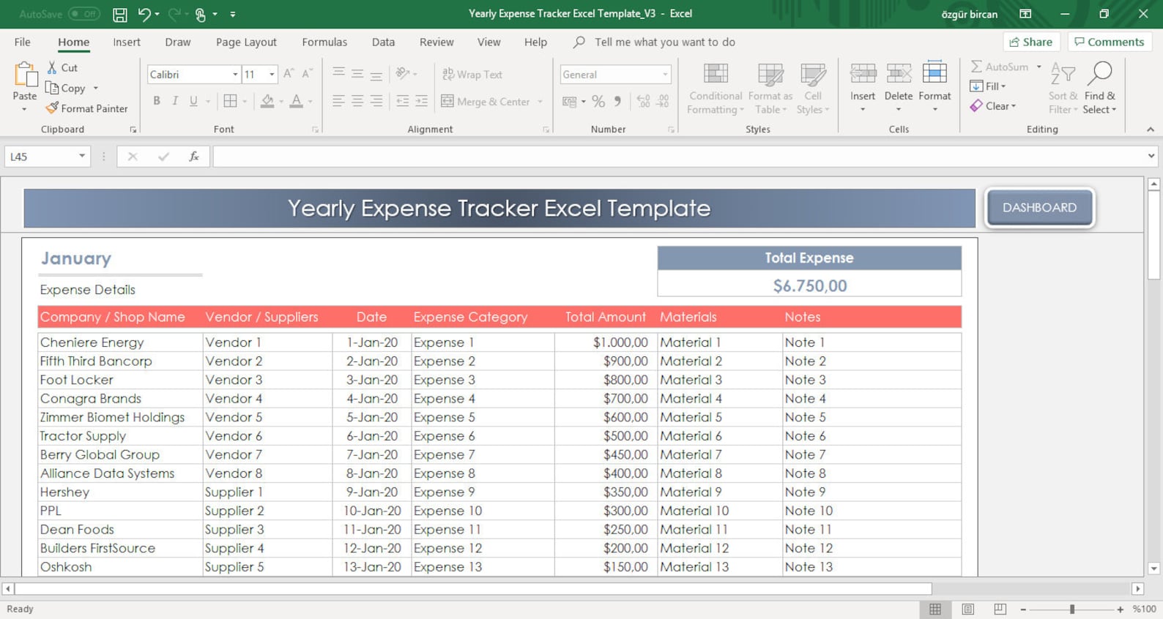The image size is (1163, 619).
Task: Click the DASHBOARD button
Action: [x=1039, y=208]
